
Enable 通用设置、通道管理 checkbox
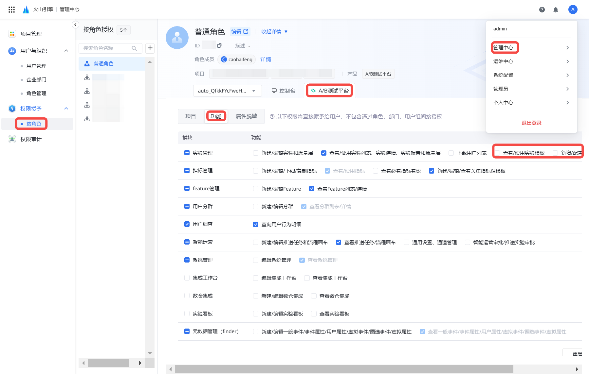click(x=406, y=242)
